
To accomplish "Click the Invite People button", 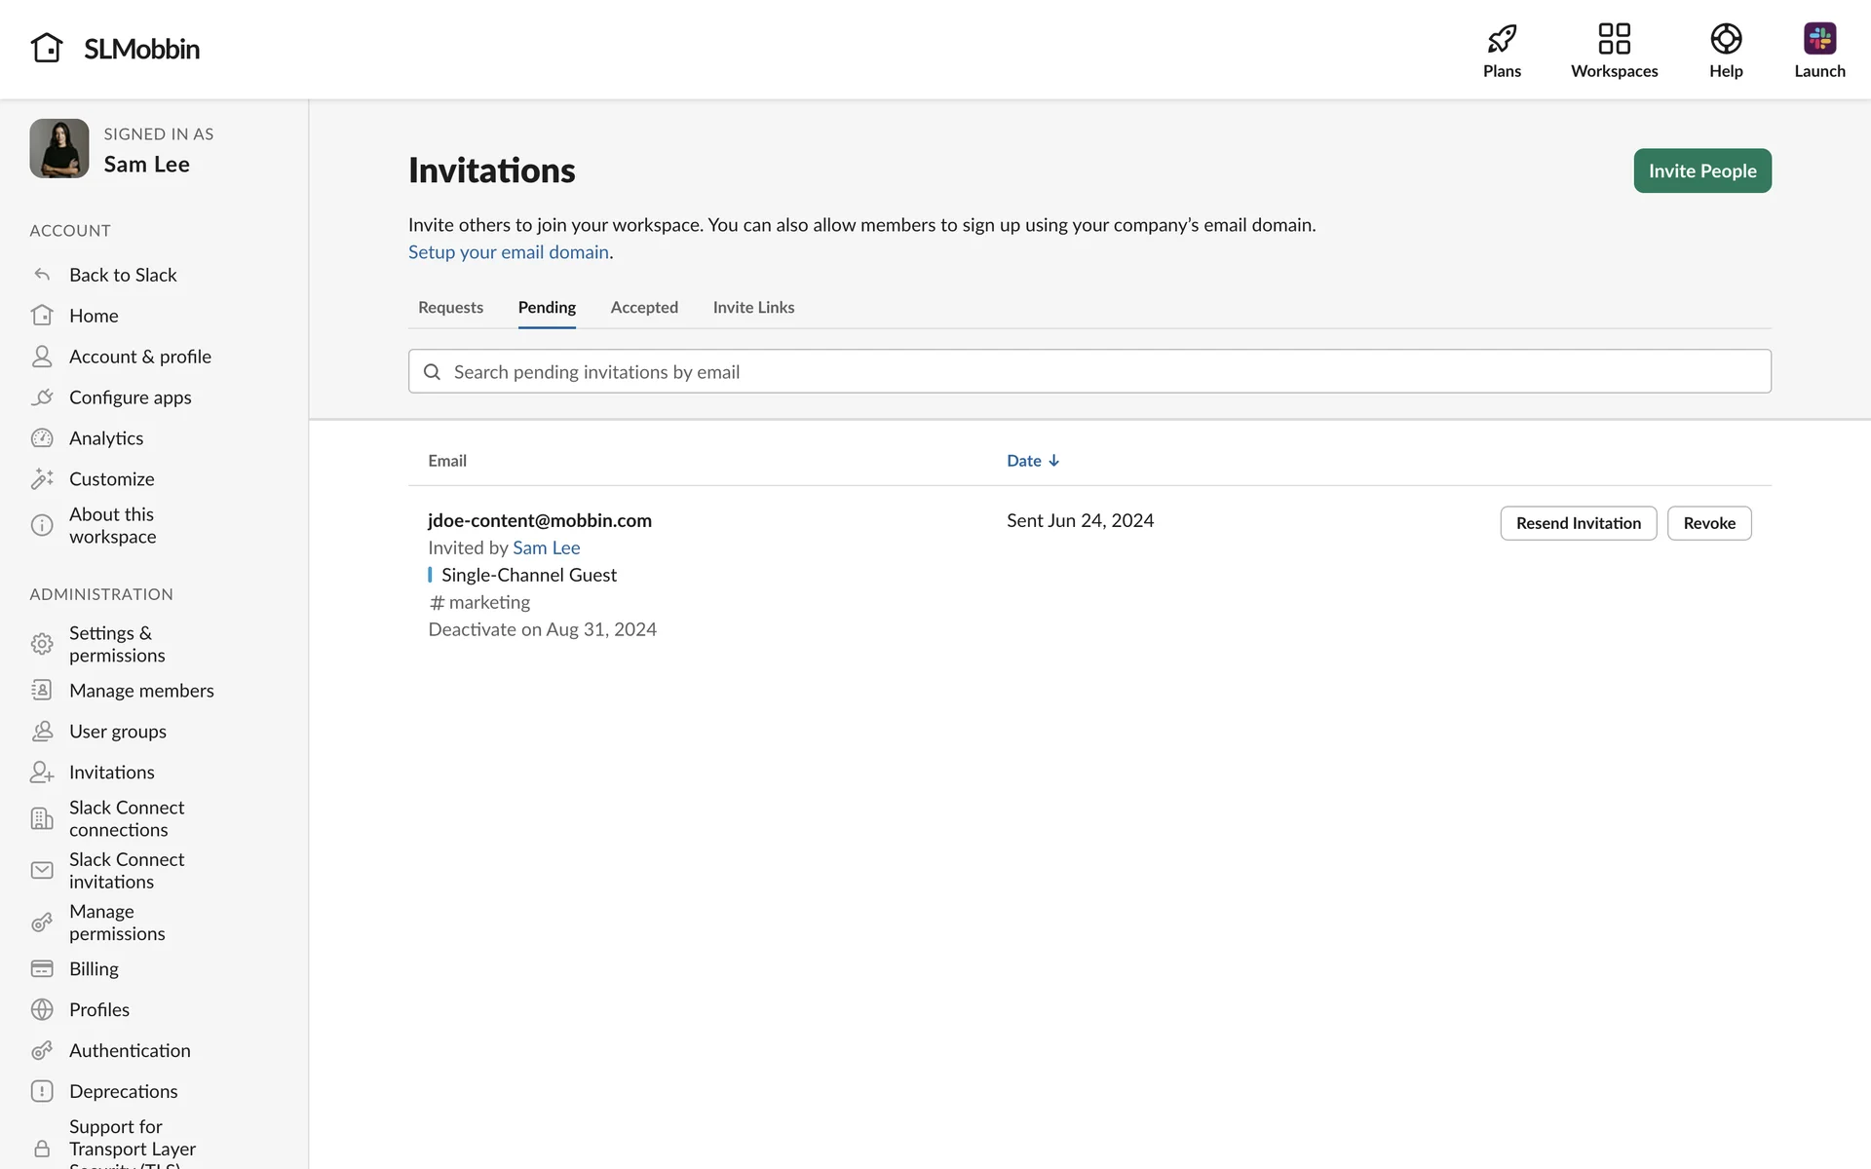I will (1701, 170).
